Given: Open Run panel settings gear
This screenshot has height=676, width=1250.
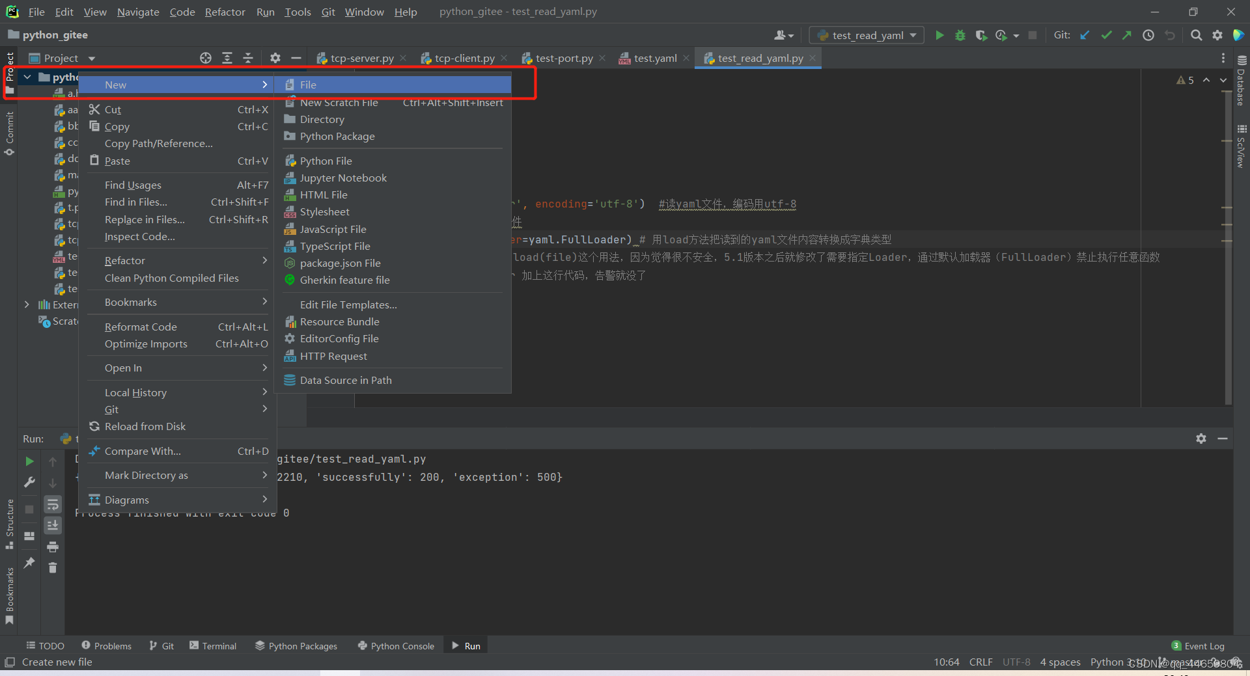Looking at the screenshot, I should click(1201, 439).
